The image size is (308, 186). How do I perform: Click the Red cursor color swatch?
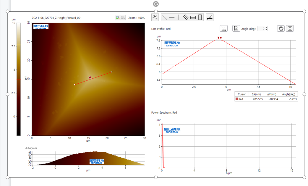coord(236,99)
